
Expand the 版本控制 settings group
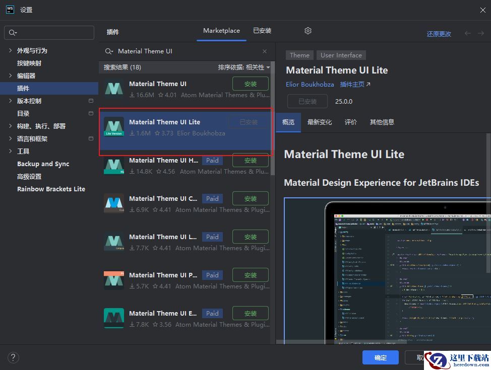pyautogui.click(x=10, y=101)
